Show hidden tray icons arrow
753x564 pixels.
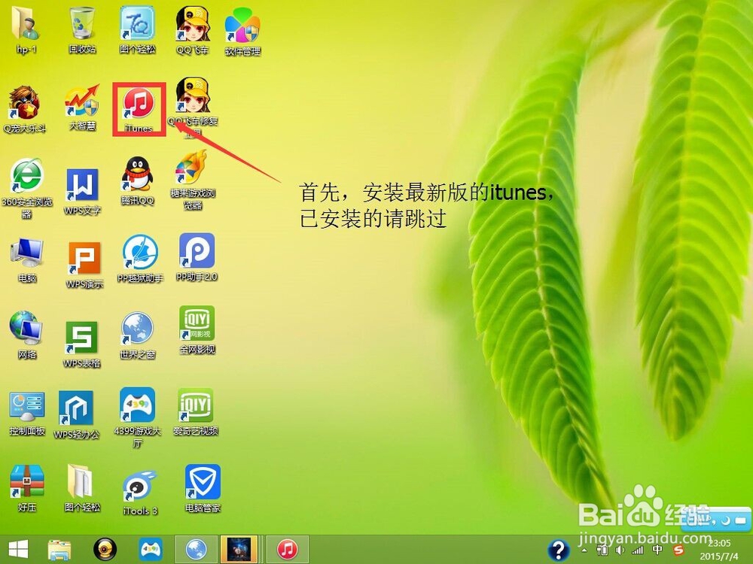(x=584, y=550)
